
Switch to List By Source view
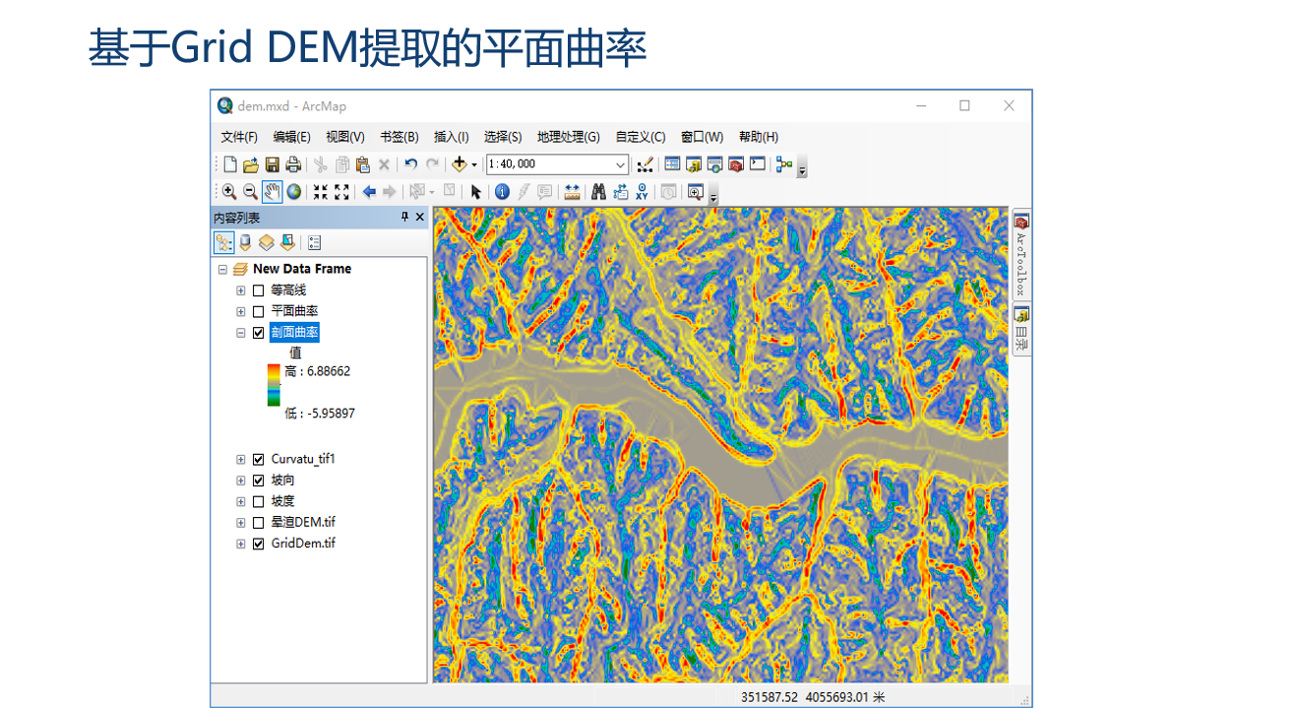point(245,242)
